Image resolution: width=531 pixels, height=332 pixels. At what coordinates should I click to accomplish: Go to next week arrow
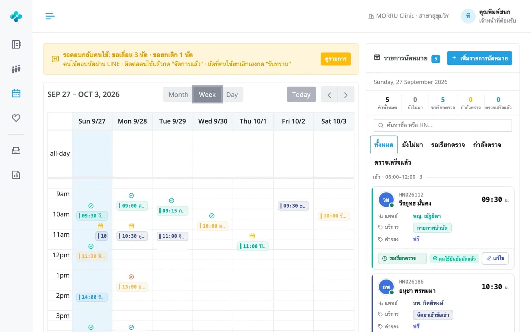pos(346,95)
